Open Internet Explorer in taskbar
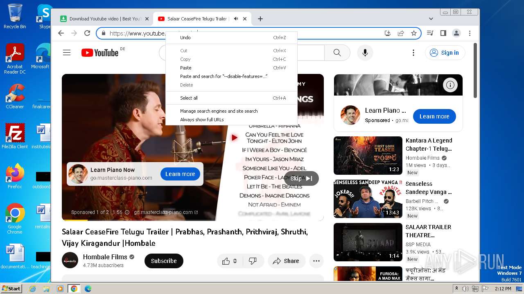 [33, 289]
